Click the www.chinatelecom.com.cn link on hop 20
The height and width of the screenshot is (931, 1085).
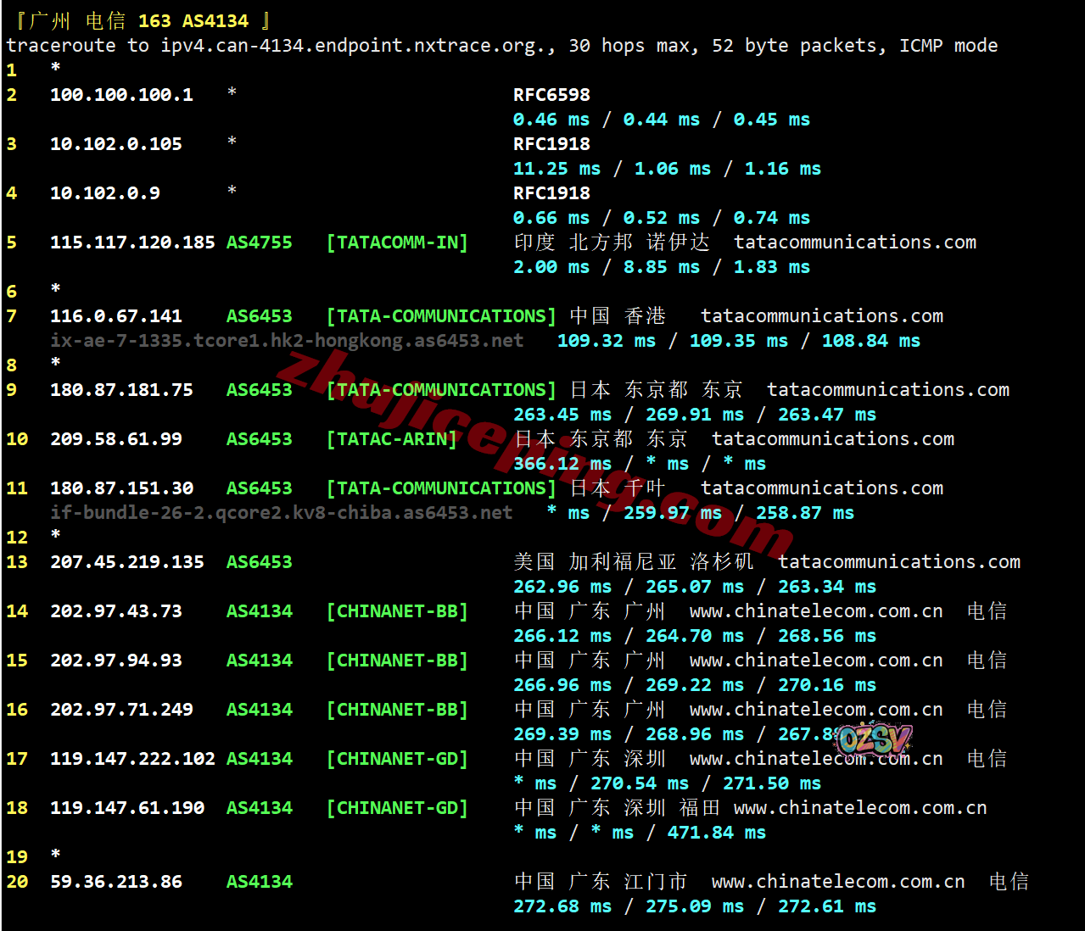click(838, 882)
